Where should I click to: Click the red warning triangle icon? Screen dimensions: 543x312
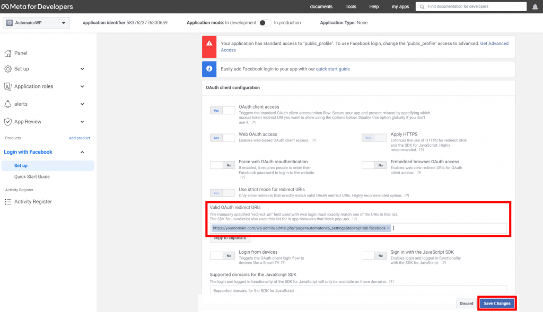209,43
